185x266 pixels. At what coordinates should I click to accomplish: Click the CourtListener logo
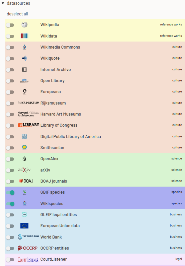click(x=28, y=259)
